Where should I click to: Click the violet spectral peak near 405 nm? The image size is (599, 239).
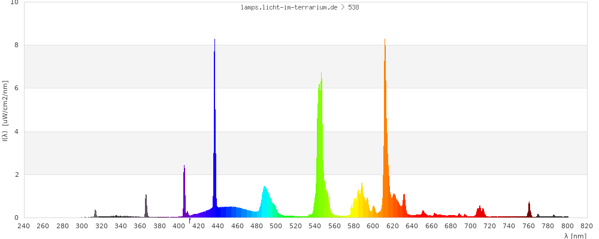184,191
